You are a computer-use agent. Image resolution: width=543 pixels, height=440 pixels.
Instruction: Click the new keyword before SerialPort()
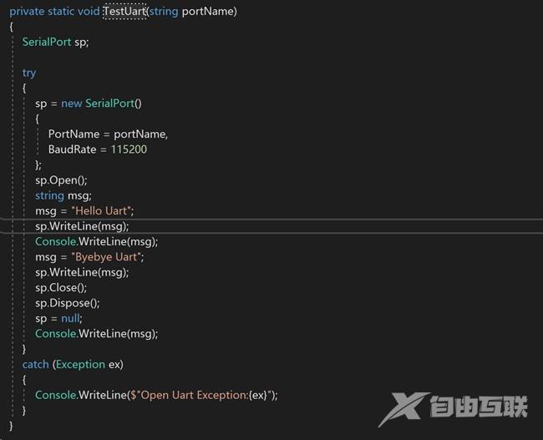point(72,104)
